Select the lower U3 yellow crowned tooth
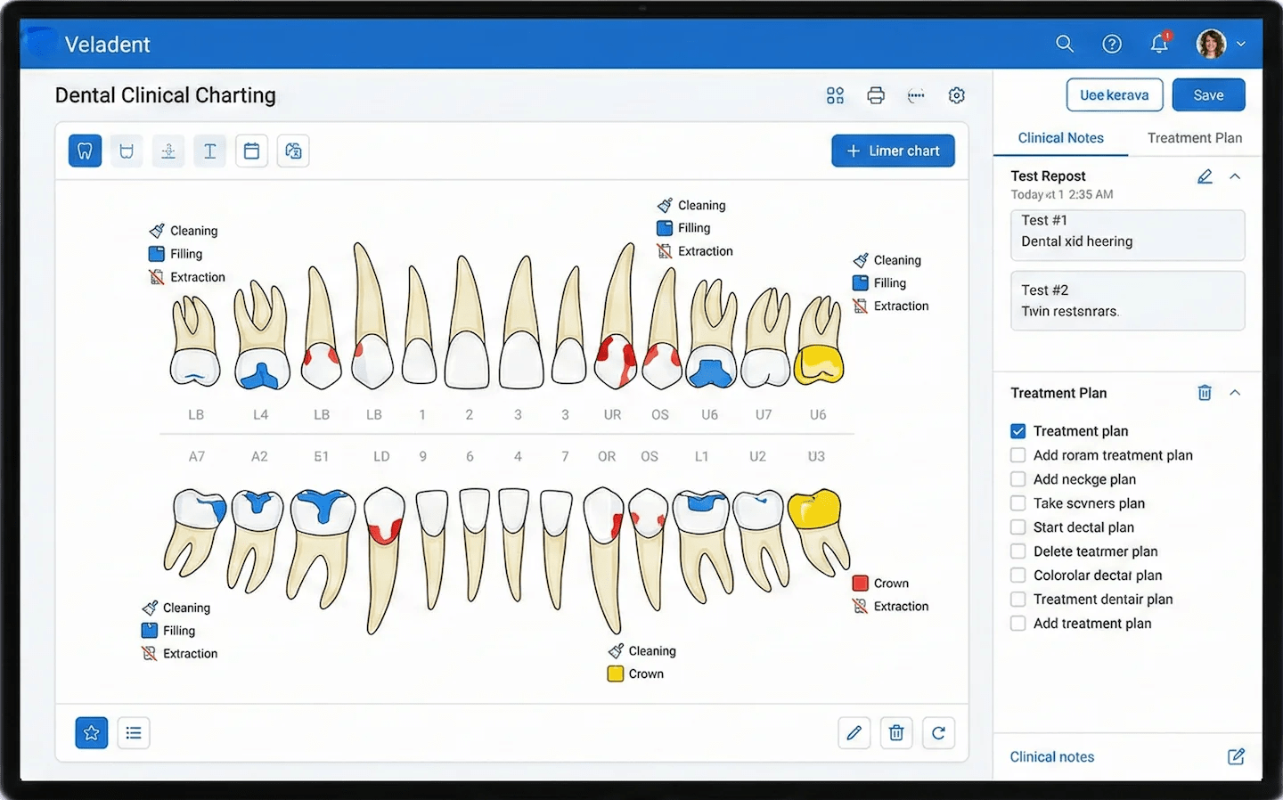The image size is (1283, 800). (818, 531)
